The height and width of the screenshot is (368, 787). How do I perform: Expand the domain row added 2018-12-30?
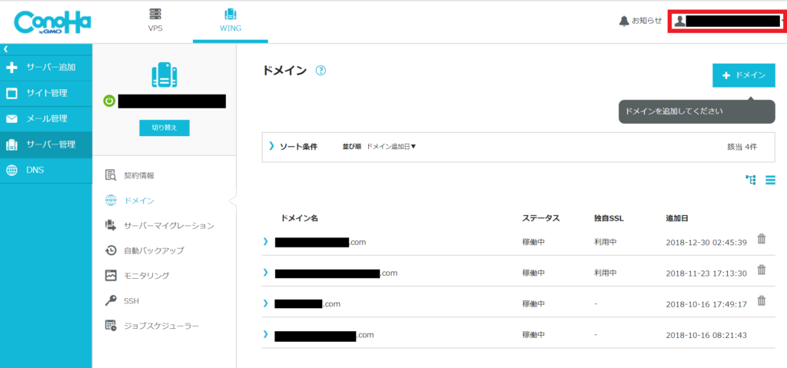(266, 241)
